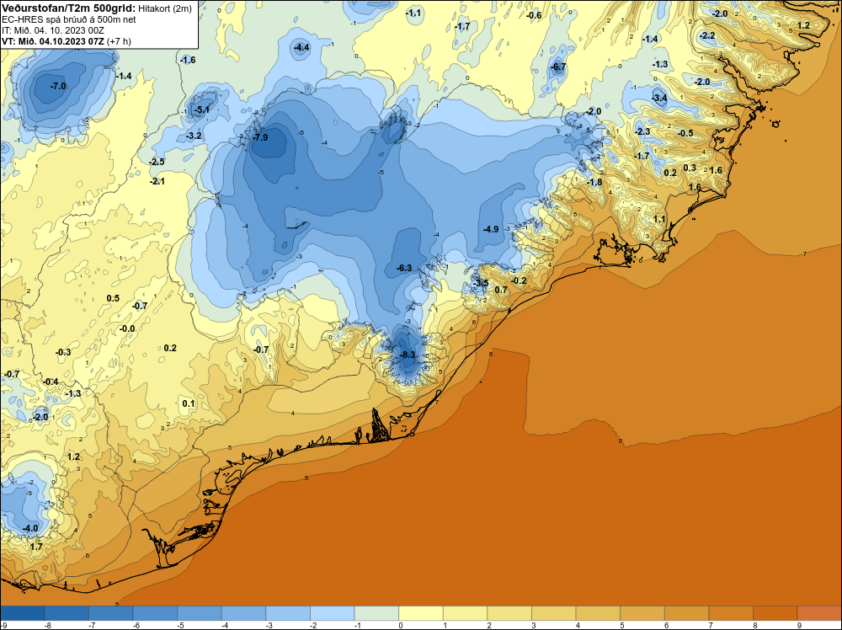Click the -1.1 temperature label
This screenshot has height=630, width=842.
tap(413, 13)
